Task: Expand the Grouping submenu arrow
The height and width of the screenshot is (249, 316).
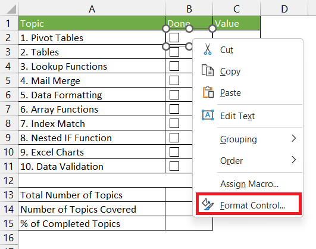Action: 294,138
